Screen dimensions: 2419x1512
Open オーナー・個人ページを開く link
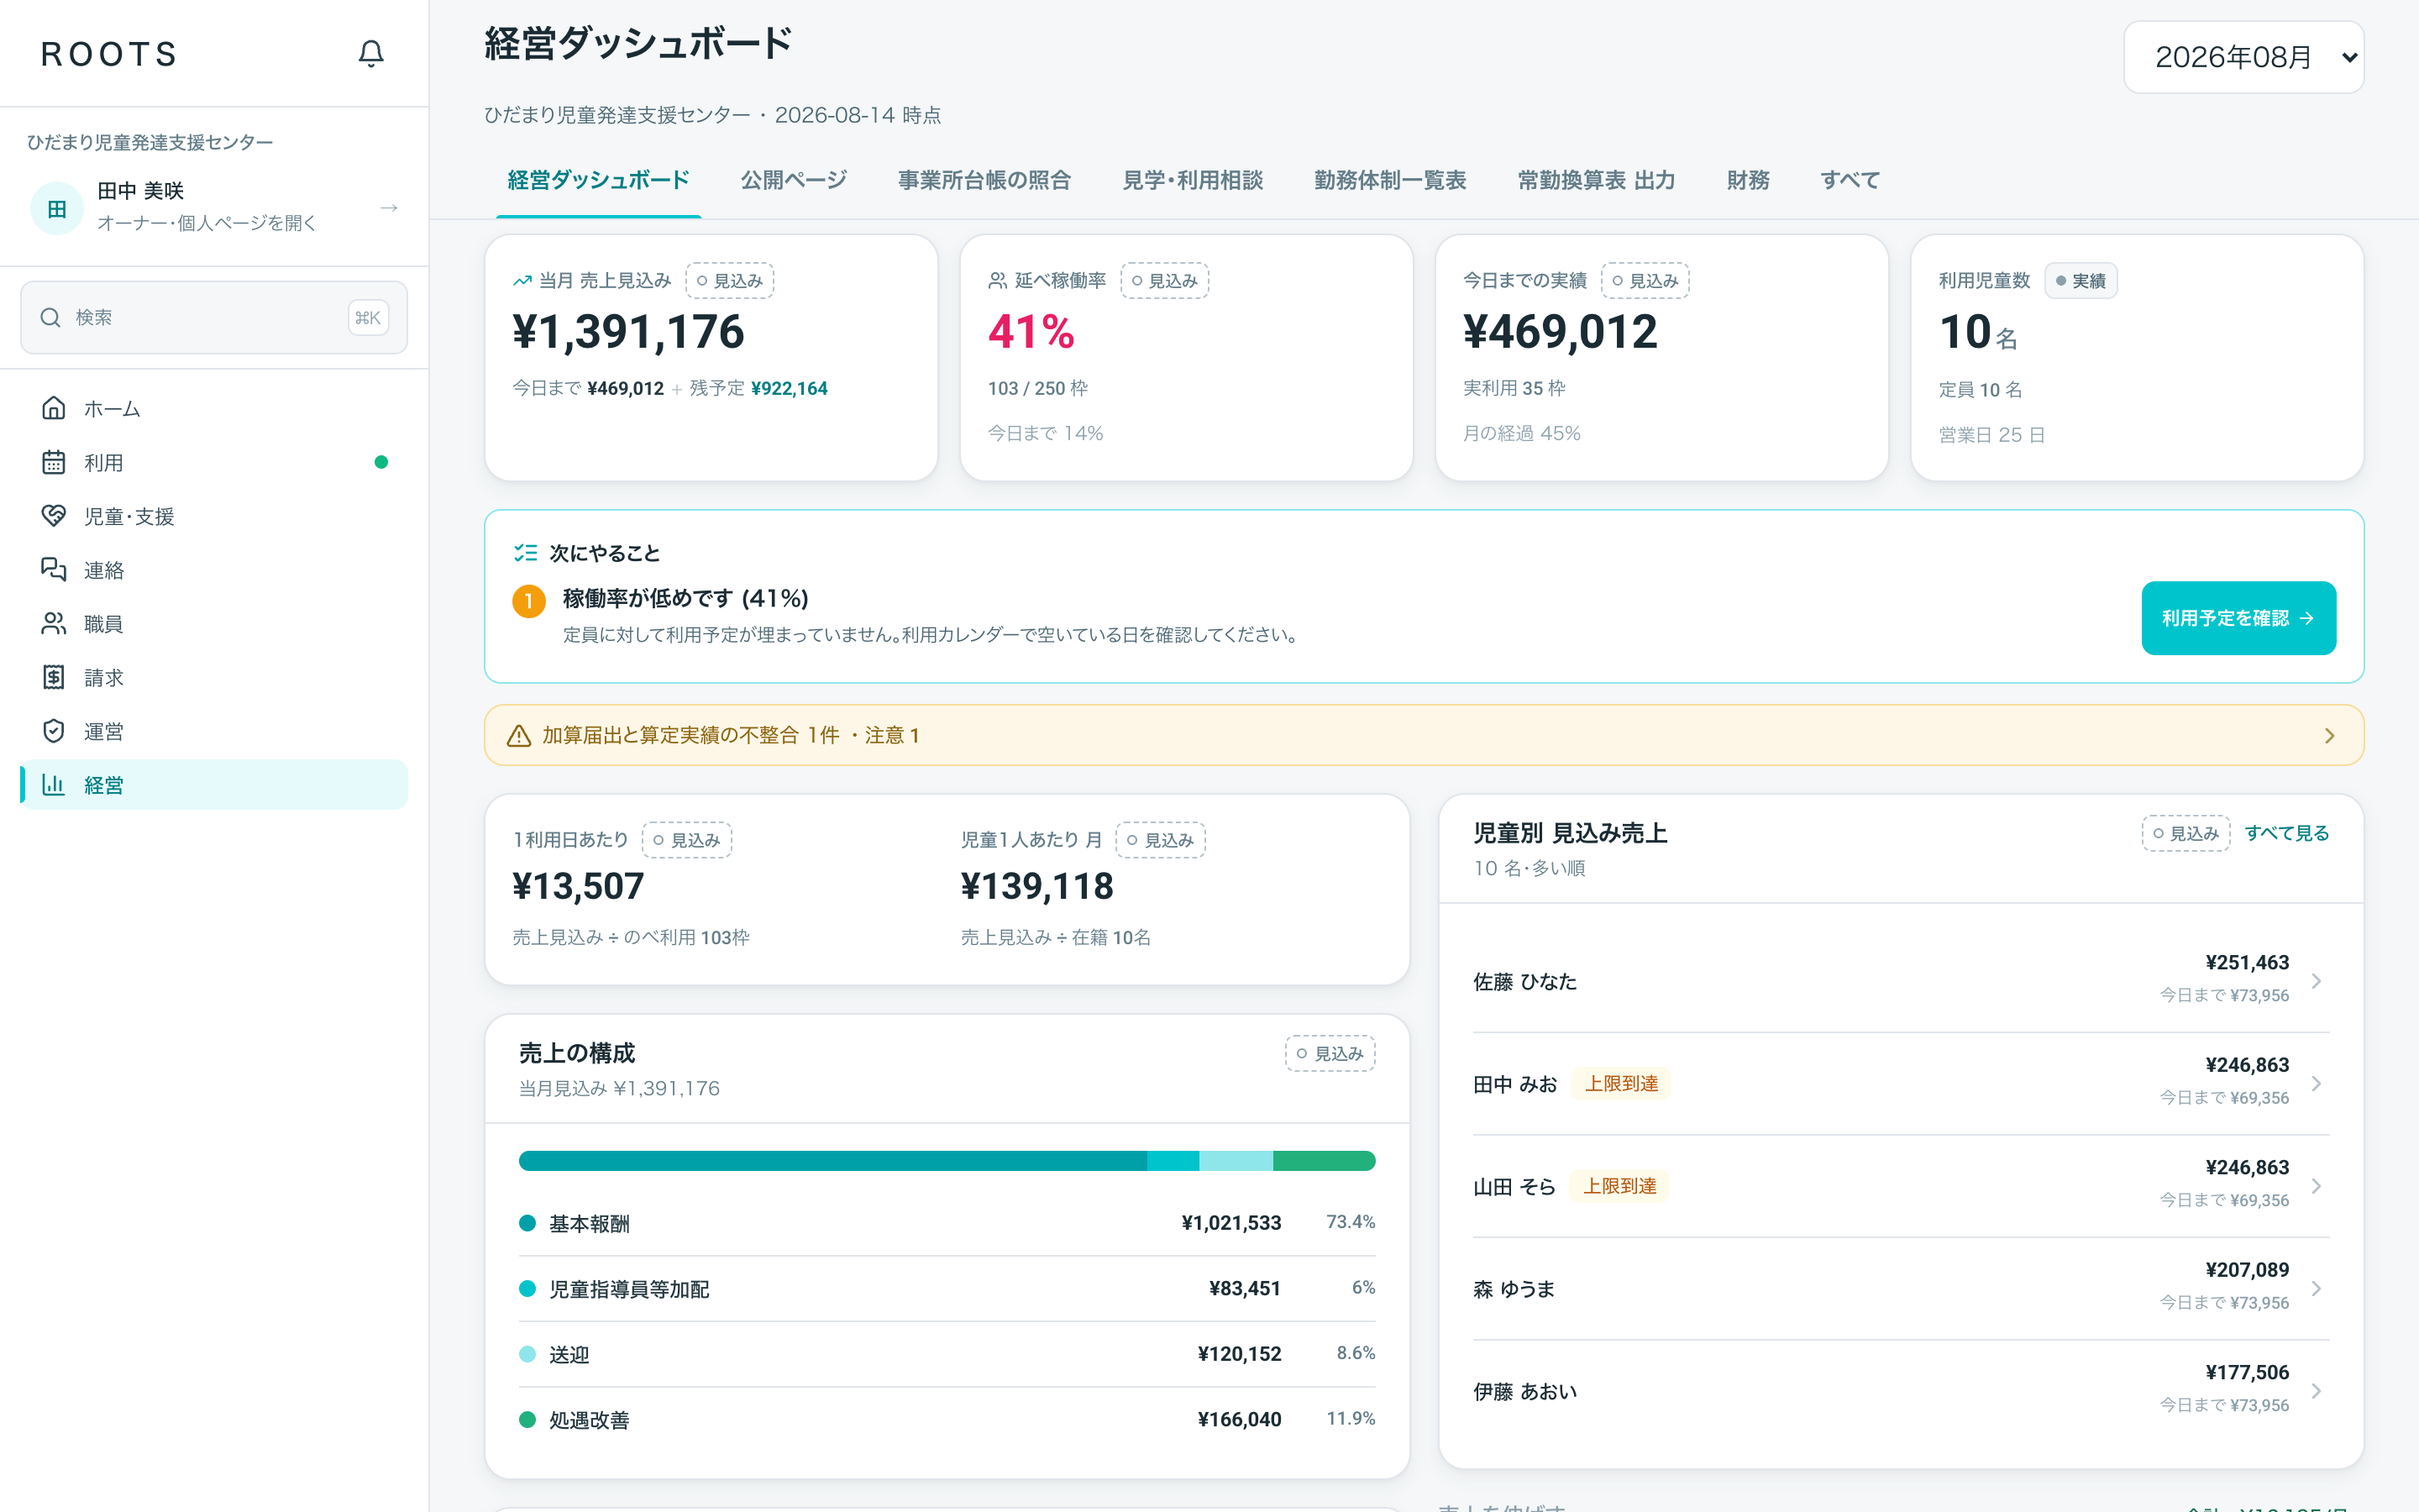point(207,223)
